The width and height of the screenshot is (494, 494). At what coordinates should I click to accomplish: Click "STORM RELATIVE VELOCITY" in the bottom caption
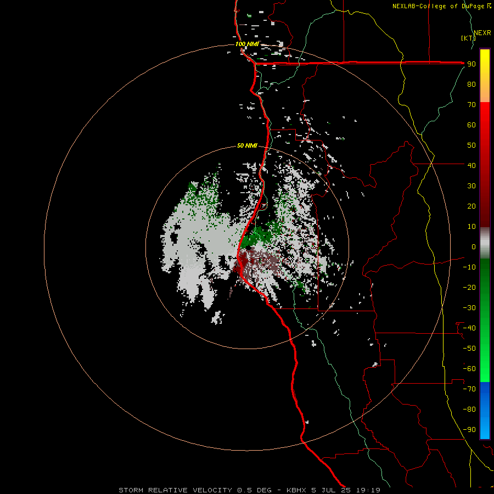(x=176, y=490)
